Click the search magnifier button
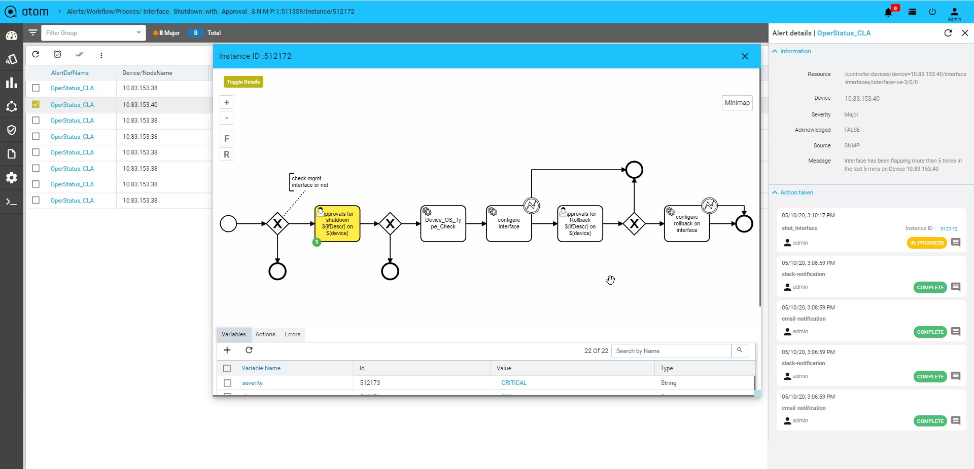The image size is (974, 469). [740, 350]
